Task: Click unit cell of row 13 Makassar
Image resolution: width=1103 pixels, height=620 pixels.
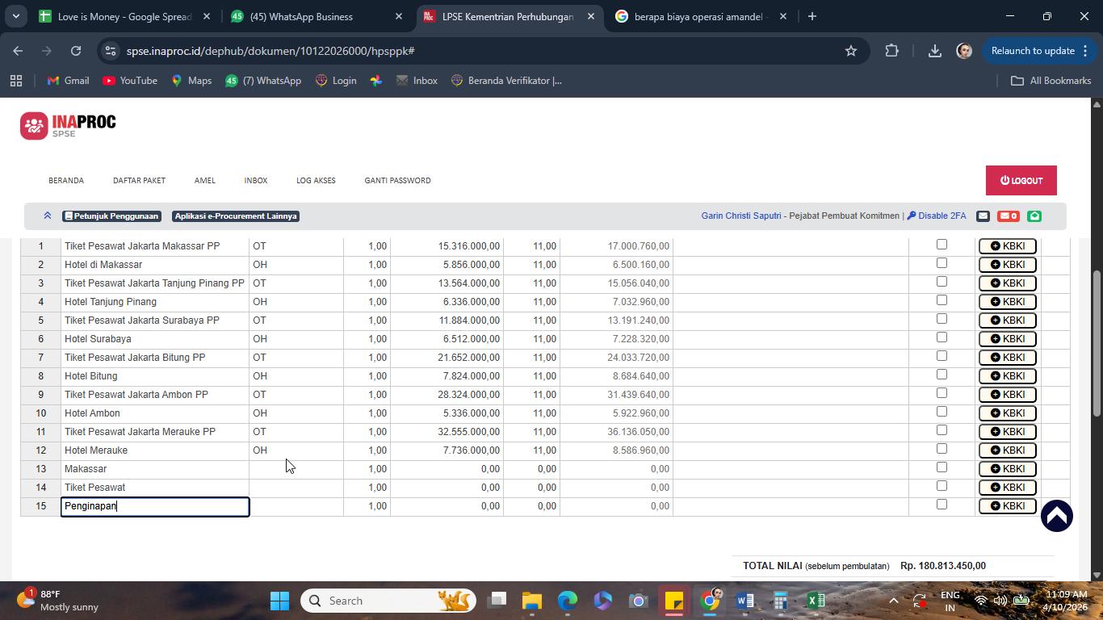Action: point(296,469)
